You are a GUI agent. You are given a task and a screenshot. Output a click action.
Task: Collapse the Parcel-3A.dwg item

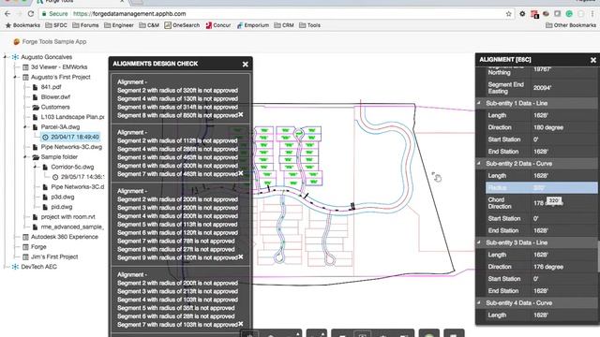[25, 127]
